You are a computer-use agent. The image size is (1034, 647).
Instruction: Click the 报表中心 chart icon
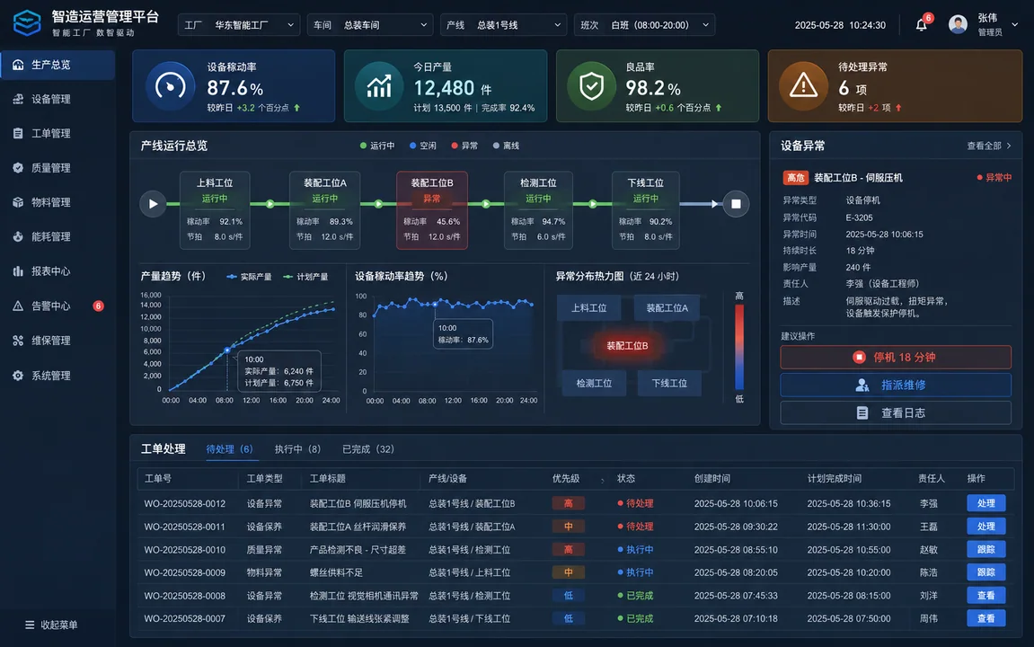coord(18,271)
